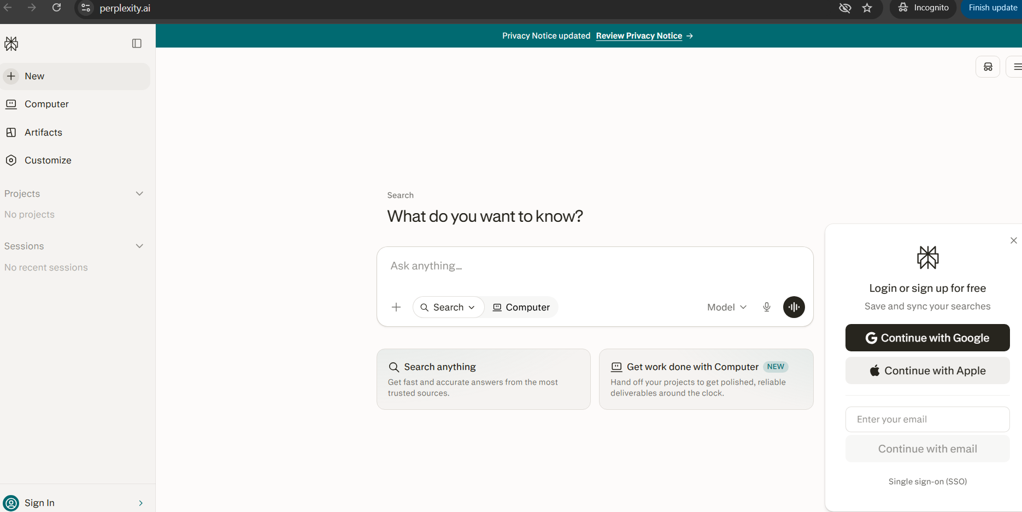This screenshot has width=1022, height=512.
Task: Go back in browser history
Action: pyautogui.click(x=8, y=8)
